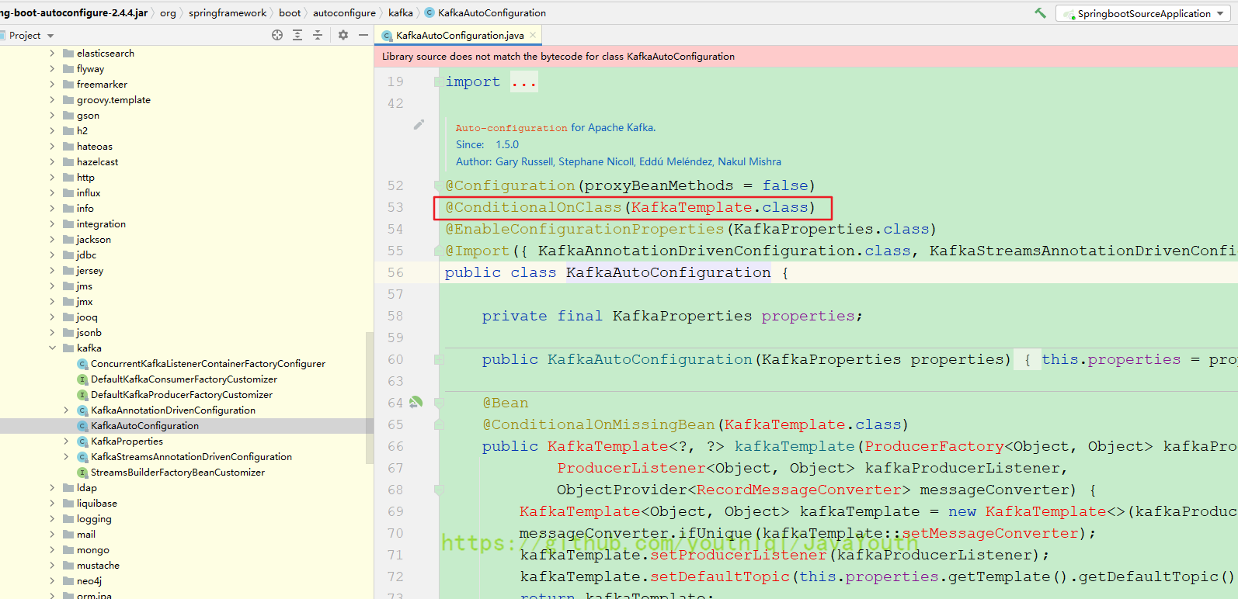1238x599 pixels.
Task: Close the KafkaAutoConfiguration.java tab
Action: [533, 35]
